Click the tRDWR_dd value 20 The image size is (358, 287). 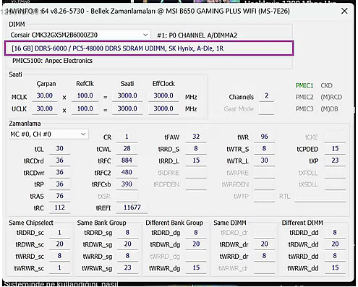(335, 244)
